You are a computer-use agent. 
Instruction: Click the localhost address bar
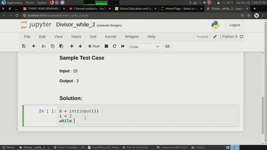click(x=131, y=15)
